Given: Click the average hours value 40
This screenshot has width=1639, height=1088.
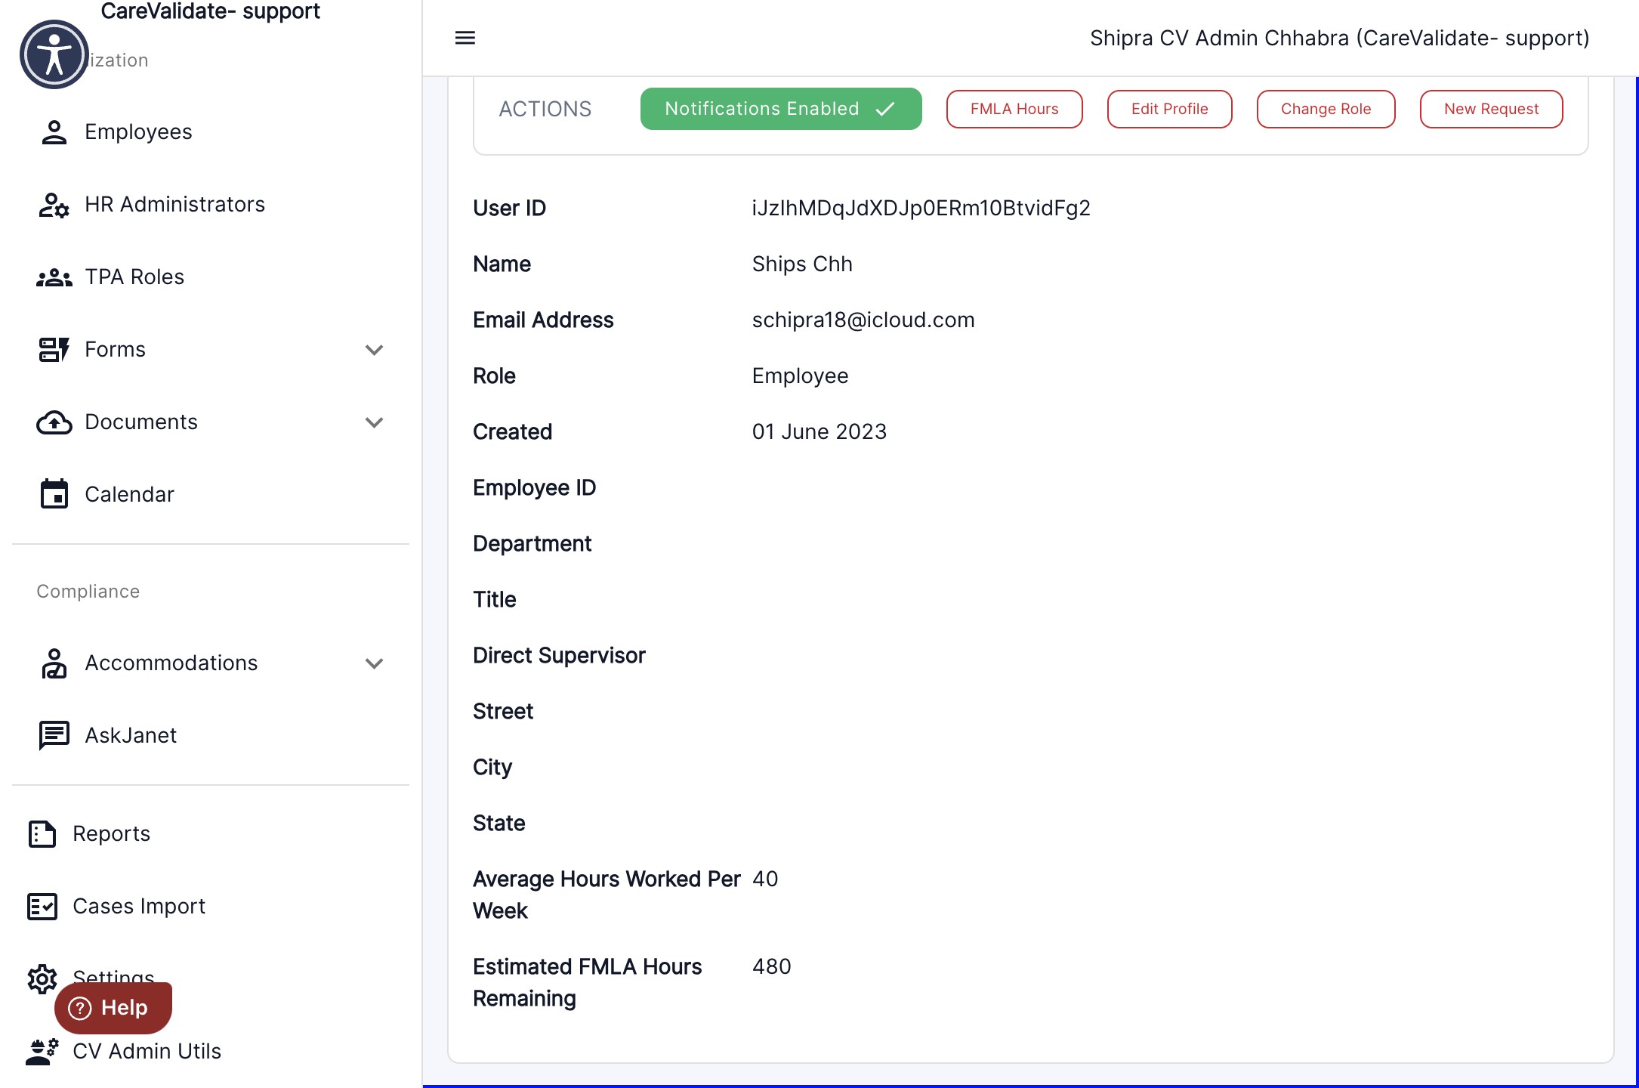Looking at the screenshot, I should click(x=765, y=879).
